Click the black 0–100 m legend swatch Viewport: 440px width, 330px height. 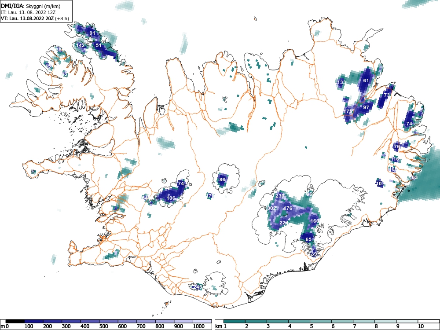point(15,321)
